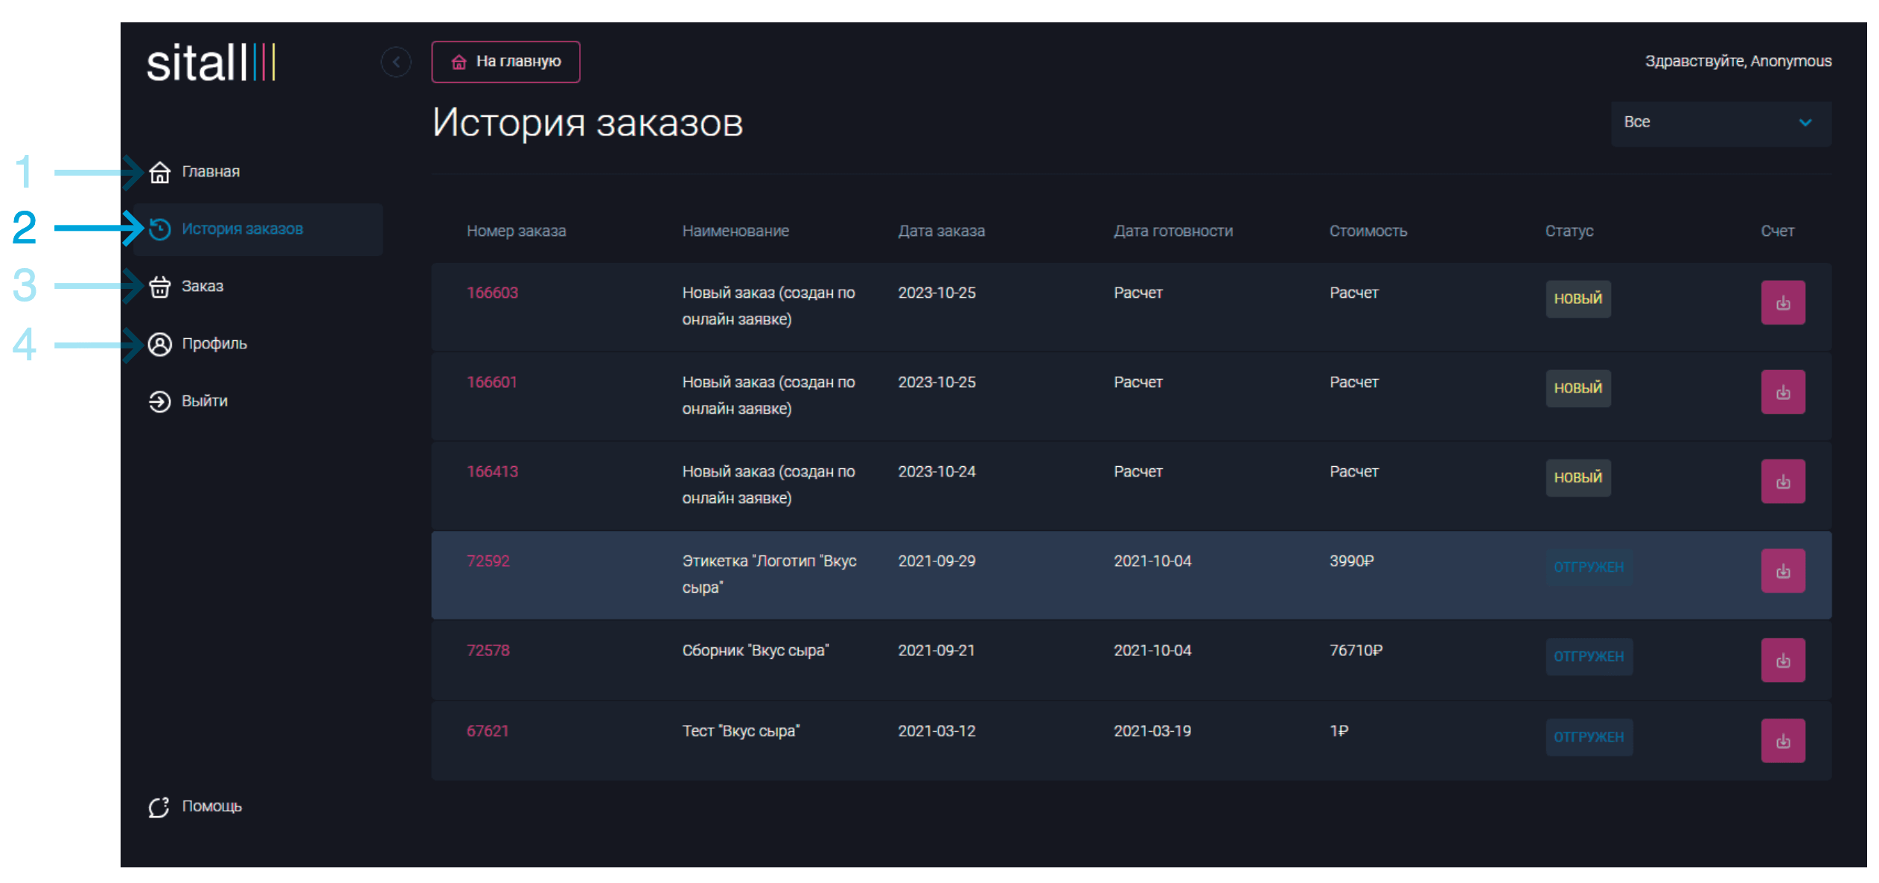
Task: Open order number 166601 link
Action: [491, 383]
